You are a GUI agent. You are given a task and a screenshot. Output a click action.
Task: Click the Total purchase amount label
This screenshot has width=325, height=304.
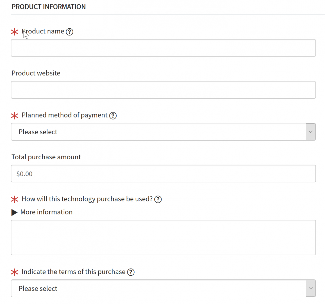point(46,157)
